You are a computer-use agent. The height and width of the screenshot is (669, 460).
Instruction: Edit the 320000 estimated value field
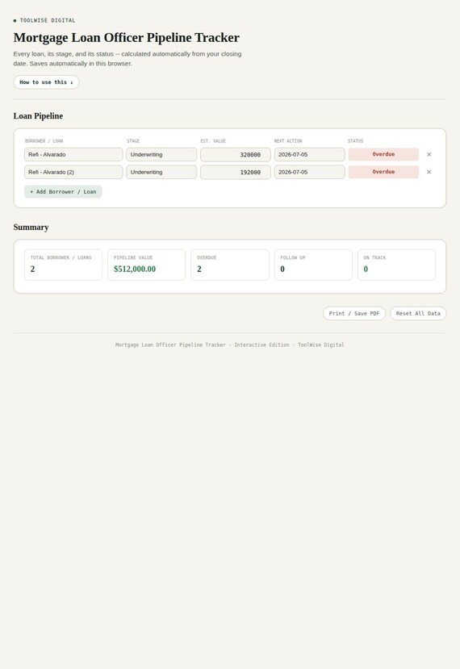pos(236,154)
